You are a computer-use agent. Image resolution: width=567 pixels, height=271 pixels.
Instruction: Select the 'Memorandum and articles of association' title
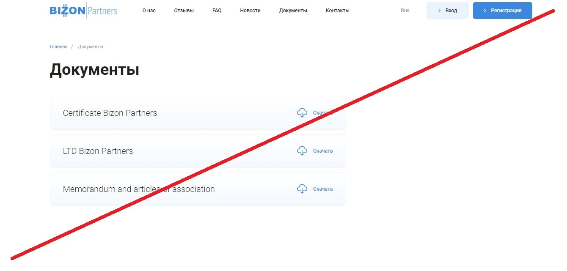coord(139,189)
